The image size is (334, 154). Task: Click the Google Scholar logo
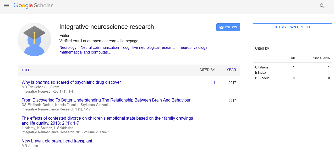[33, 6]
